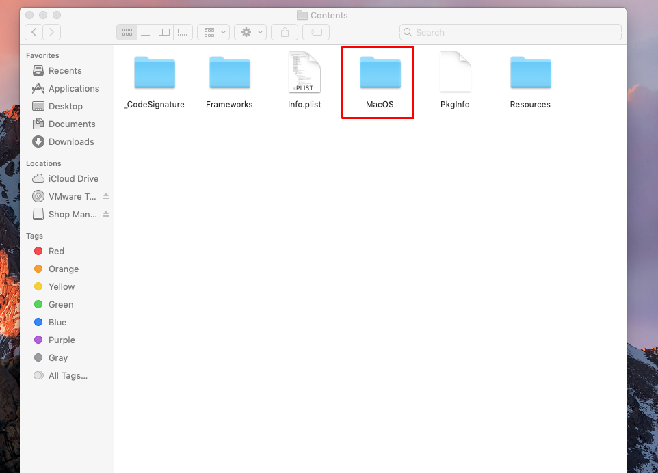Open the group-by arrange dropdown
Screen dimensions: 658x473
click(213, 32)
